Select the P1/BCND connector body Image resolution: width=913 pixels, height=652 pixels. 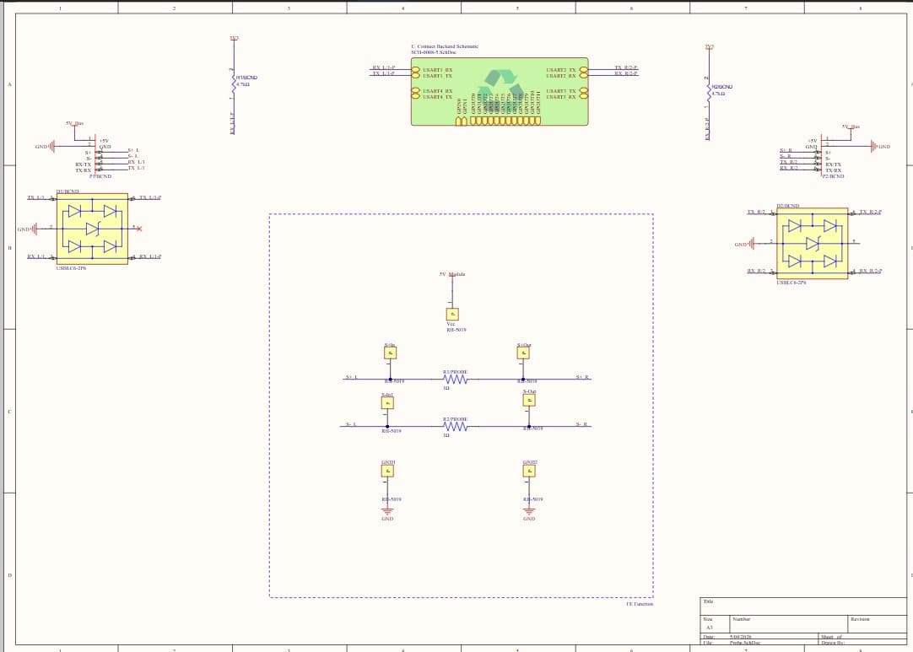(96, 154)
